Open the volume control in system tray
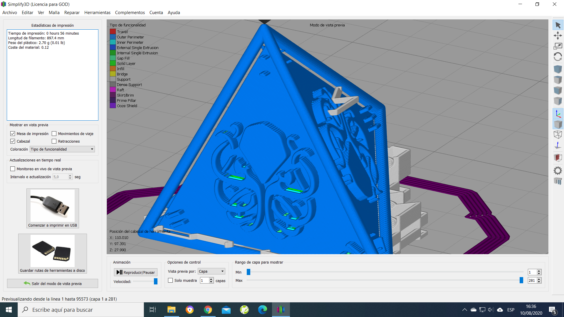Viewport: 564px width, 317px height. (491, 310)
